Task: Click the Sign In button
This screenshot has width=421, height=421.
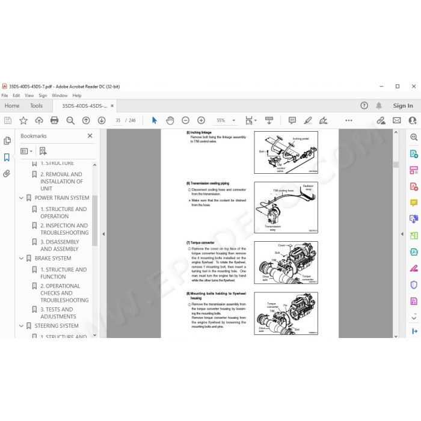Action: pos(403,106)
